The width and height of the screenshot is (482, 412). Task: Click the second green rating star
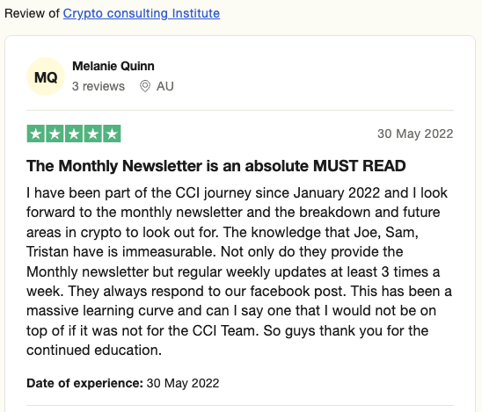tap(55, 134)
